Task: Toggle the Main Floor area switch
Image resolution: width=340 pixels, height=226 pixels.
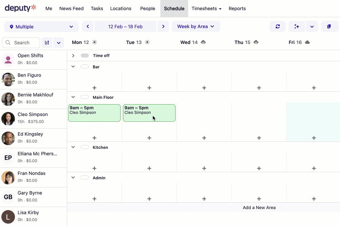Action: tap(85, 97)
